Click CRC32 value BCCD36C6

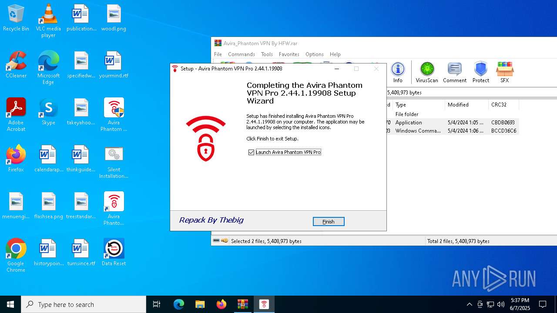(503, 131)
